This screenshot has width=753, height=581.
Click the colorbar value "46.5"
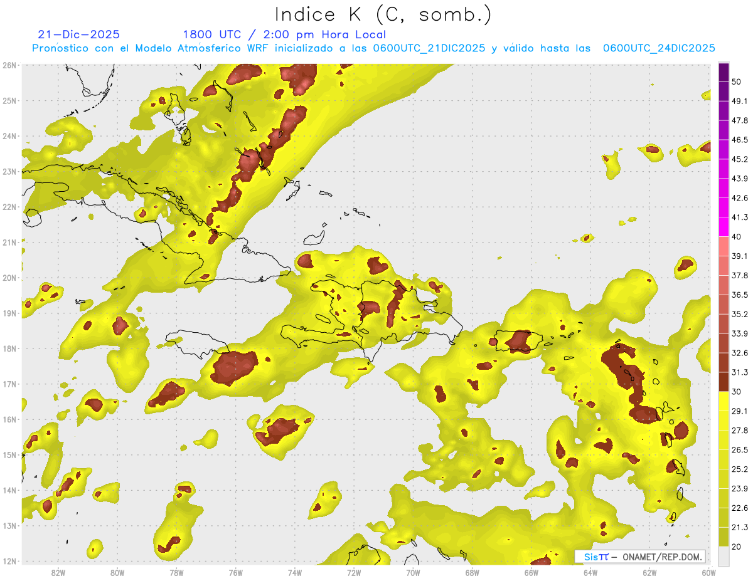tap(739, 140)
